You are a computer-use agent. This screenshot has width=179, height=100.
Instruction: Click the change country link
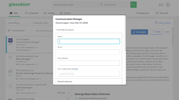(x=75, y=69)
